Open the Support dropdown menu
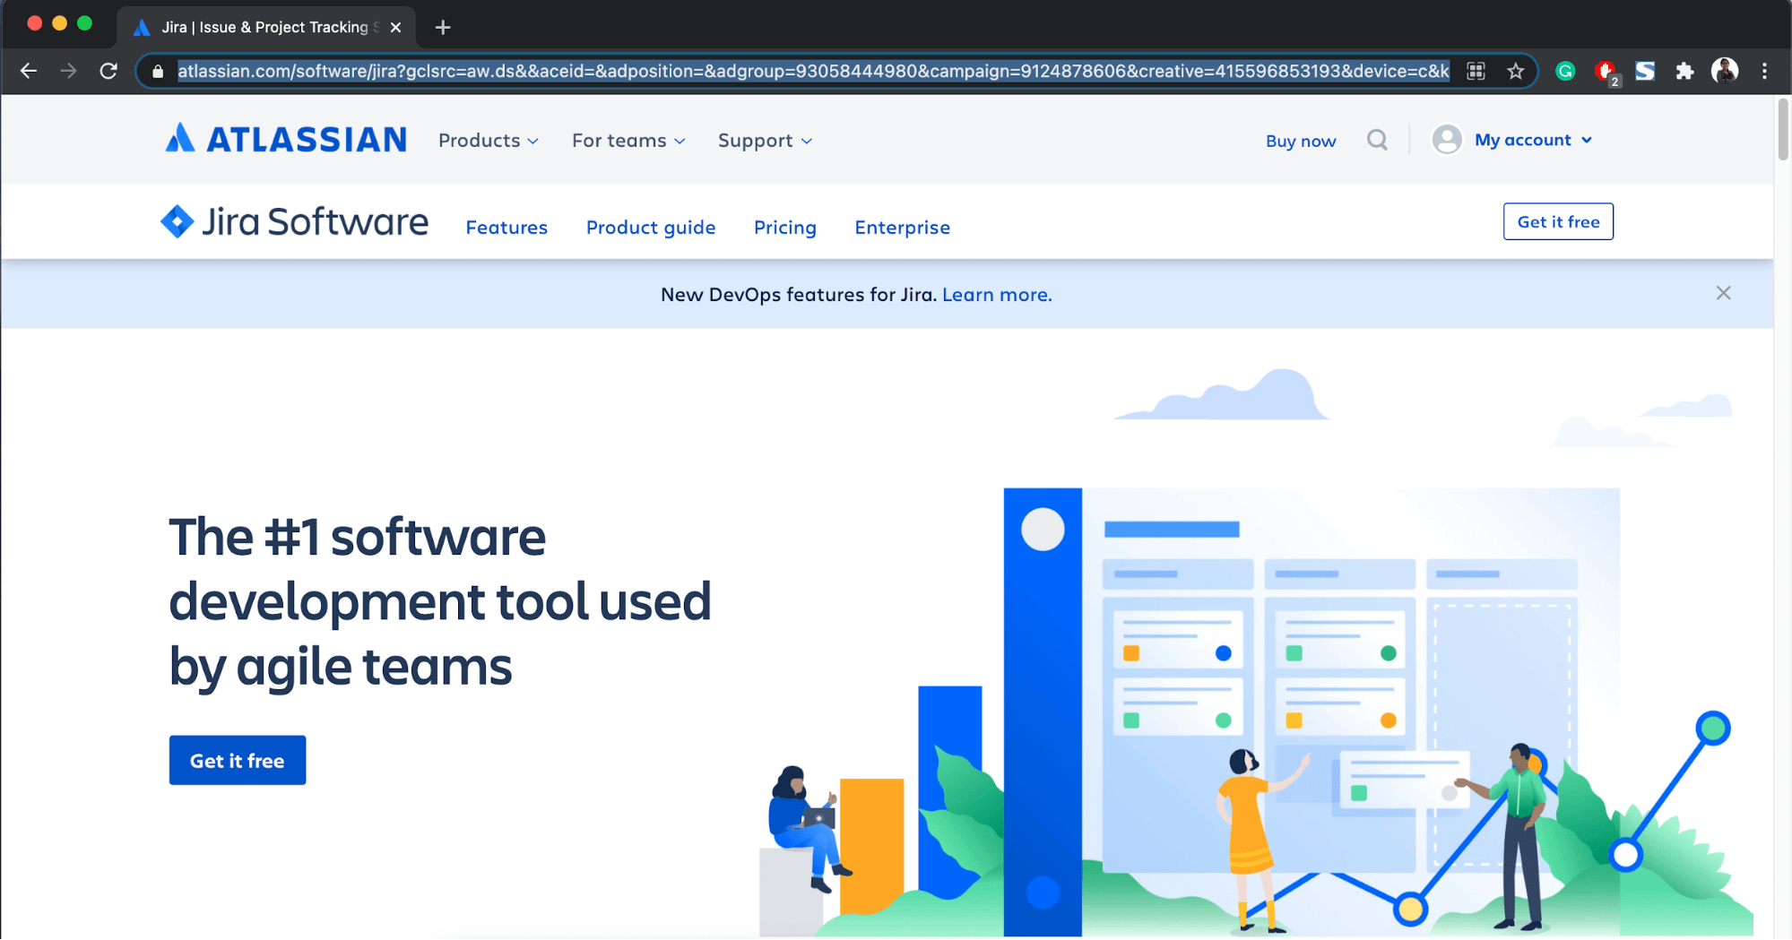1792x940 pixels. point(765,141)
